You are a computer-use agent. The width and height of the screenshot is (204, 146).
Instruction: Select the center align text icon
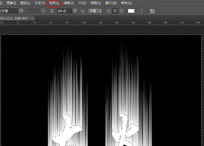[x=115, y=11]
